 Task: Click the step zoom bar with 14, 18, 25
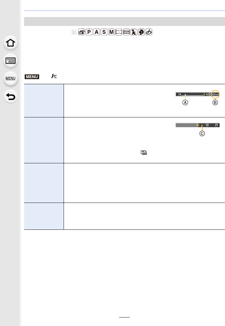[197, 125]
